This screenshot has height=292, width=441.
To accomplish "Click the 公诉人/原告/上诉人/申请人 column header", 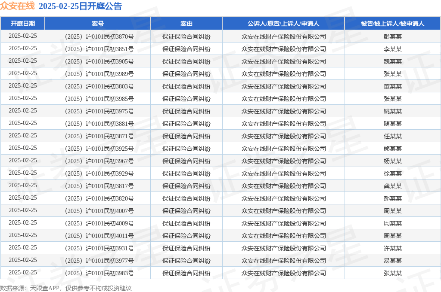I will [283, 24].
